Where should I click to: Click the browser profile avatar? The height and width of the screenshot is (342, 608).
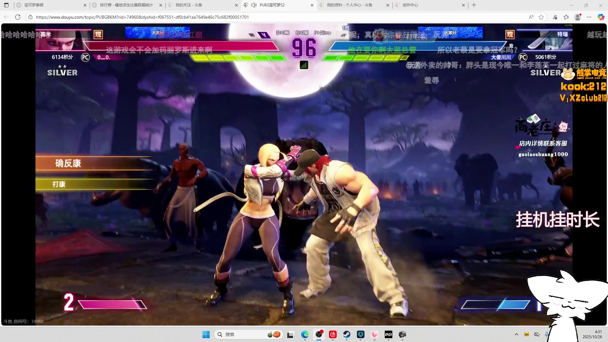point(578,17)
